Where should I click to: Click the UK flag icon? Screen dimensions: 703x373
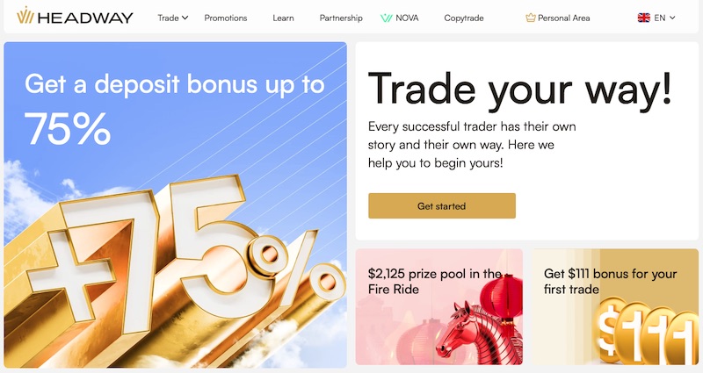coord(644,18)
